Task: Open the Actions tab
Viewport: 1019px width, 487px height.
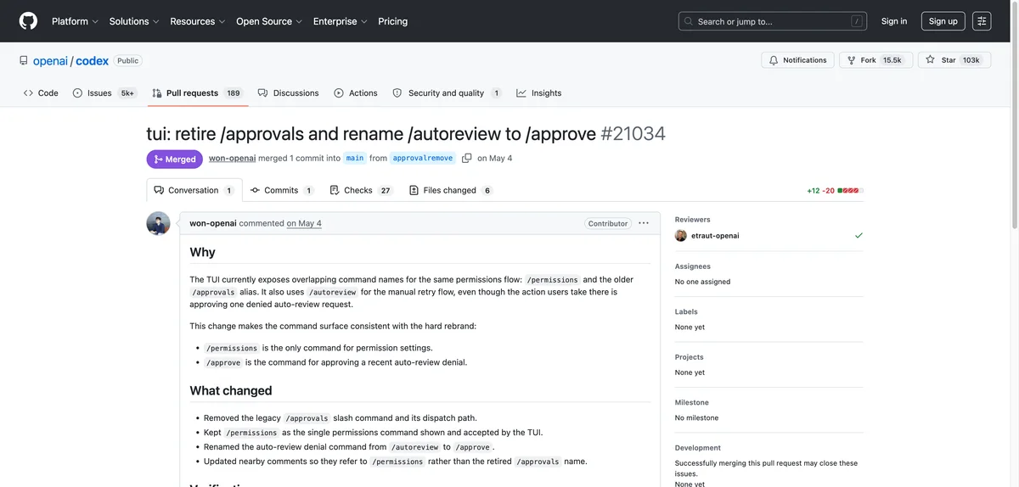Action: 356,93
